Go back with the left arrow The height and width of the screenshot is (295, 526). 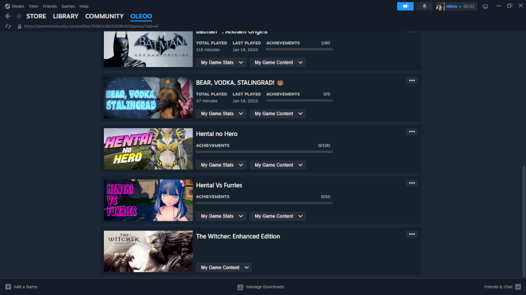coord(8,16)
